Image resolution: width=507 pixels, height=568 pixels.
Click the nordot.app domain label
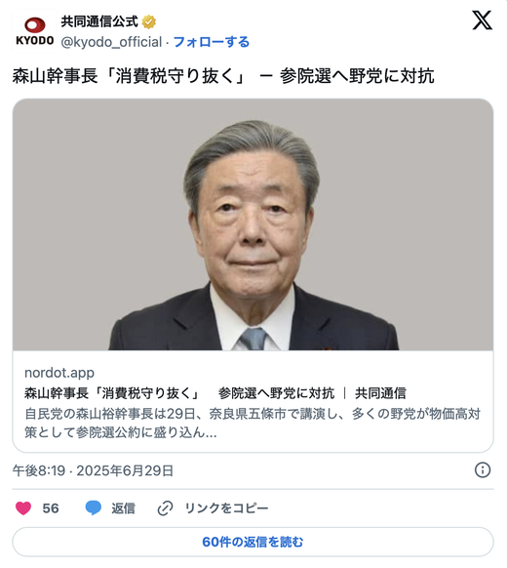(59, 373)
